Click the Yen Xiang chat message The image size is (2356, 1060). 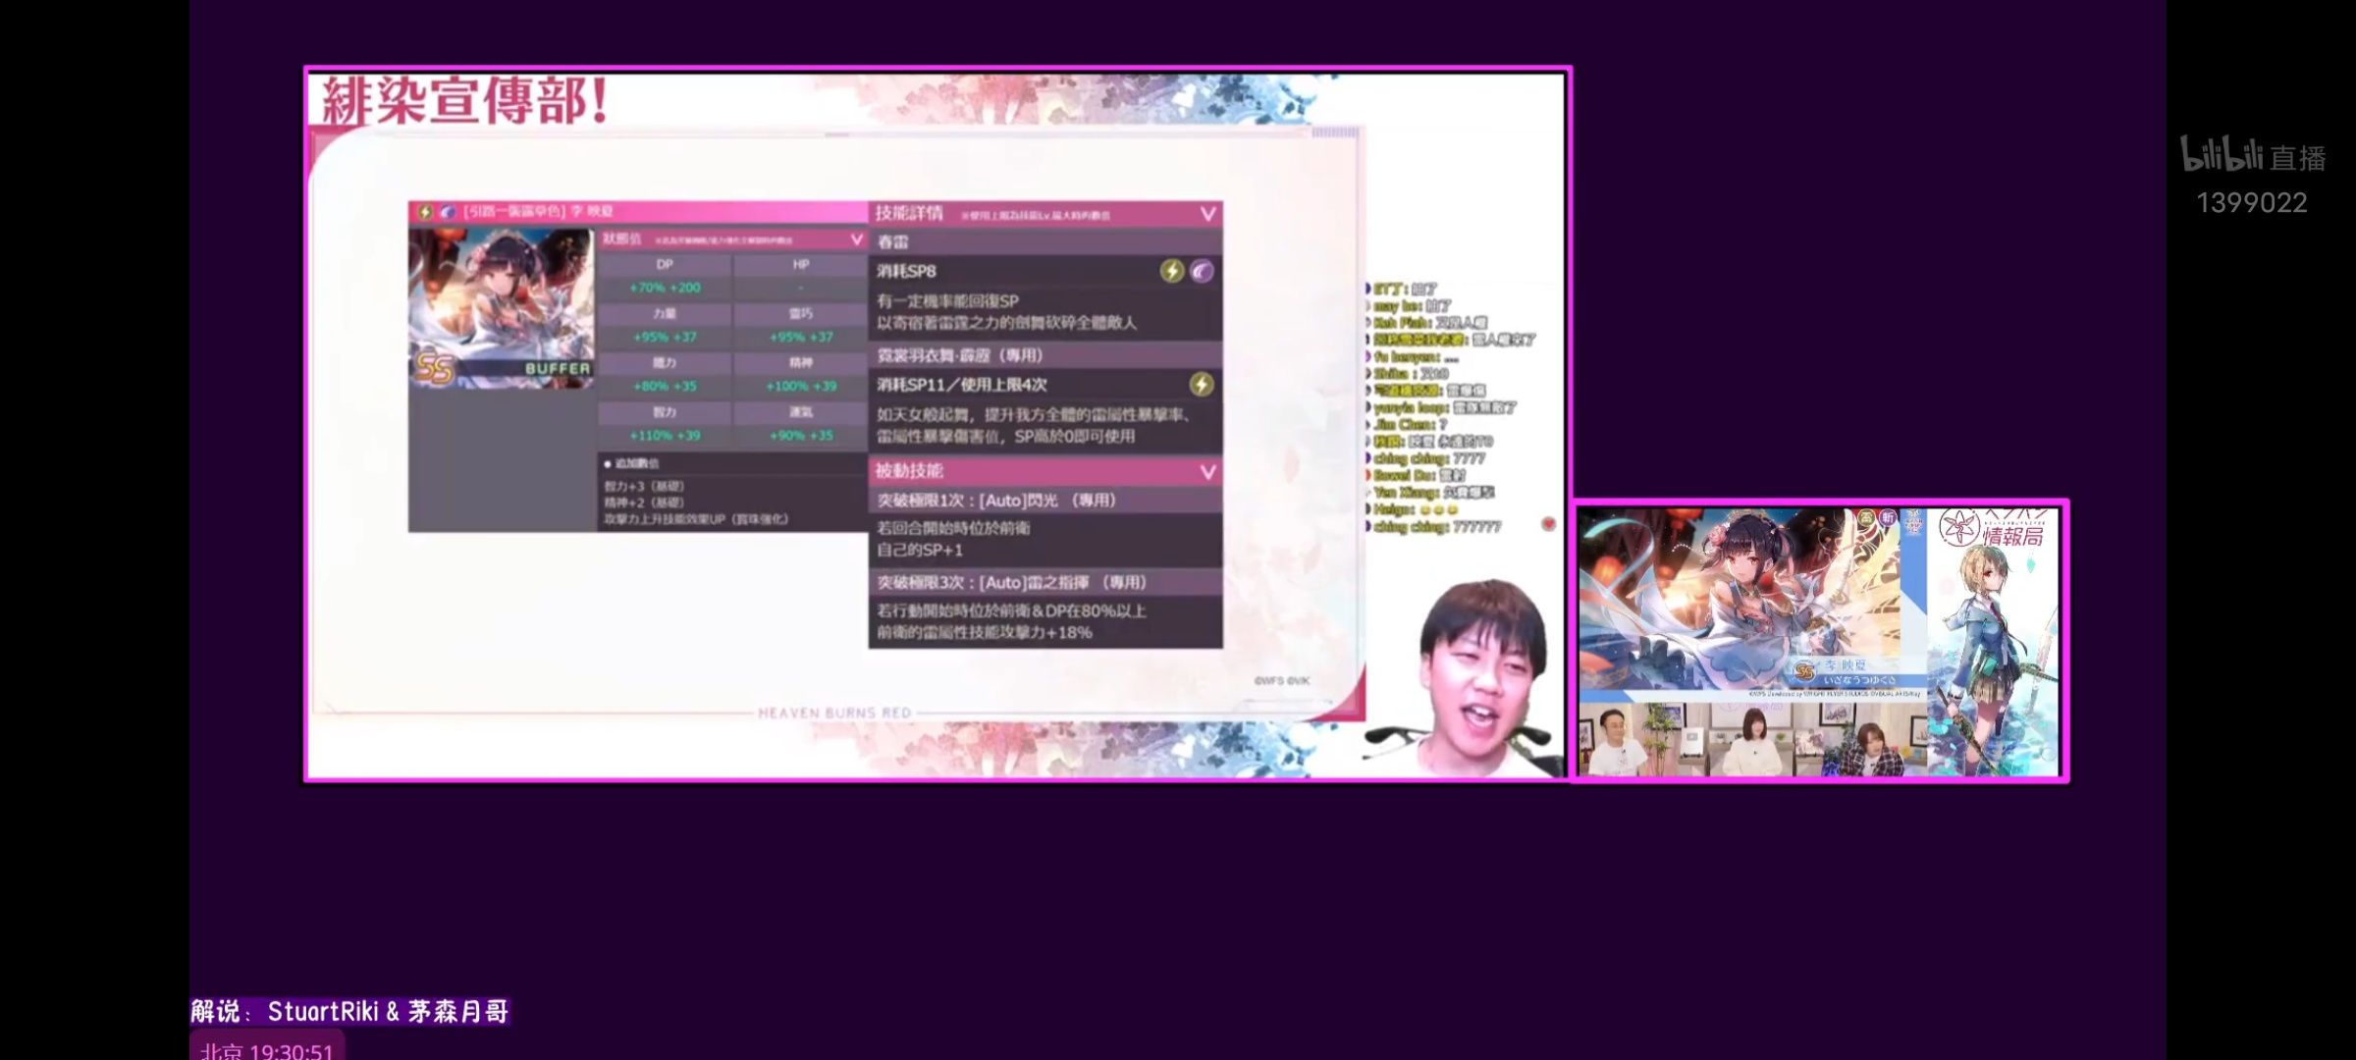[x=1432, y=493]
